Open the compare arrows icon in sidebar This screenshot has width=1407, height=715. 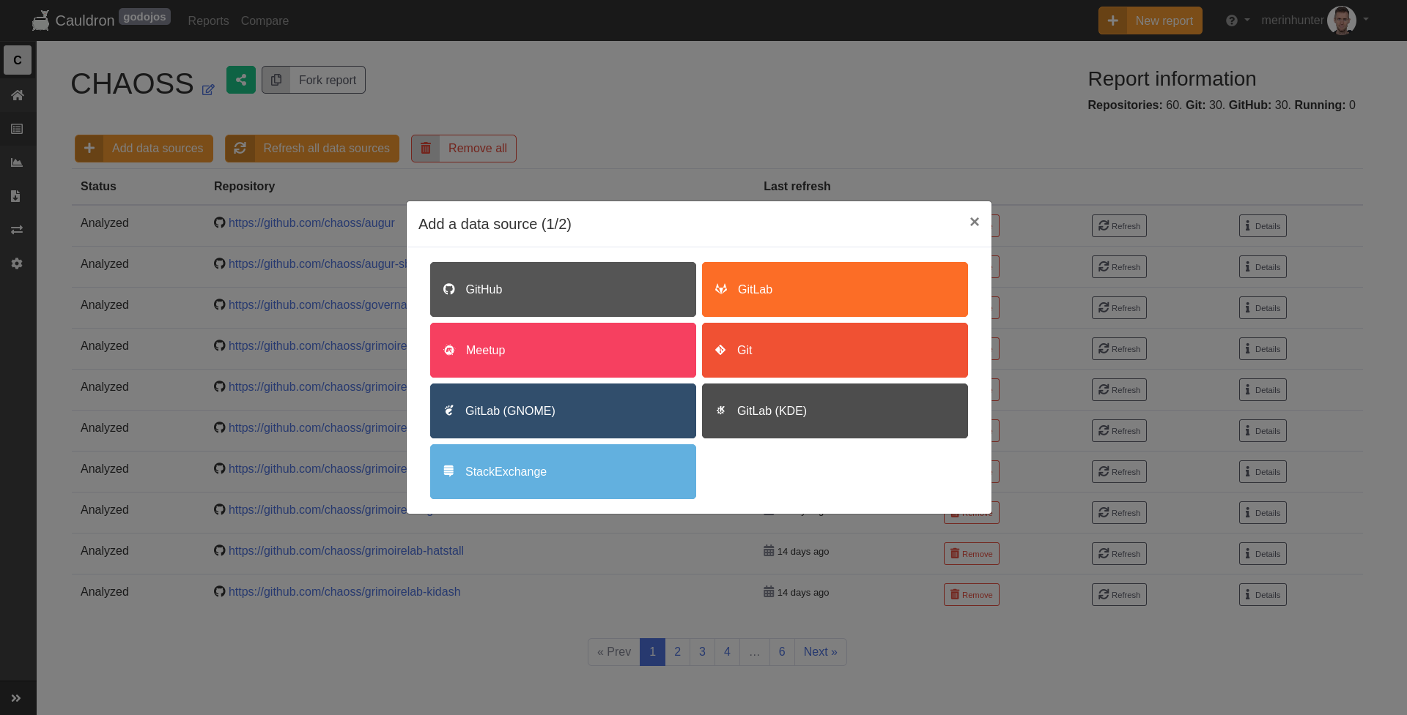[17, 230]
